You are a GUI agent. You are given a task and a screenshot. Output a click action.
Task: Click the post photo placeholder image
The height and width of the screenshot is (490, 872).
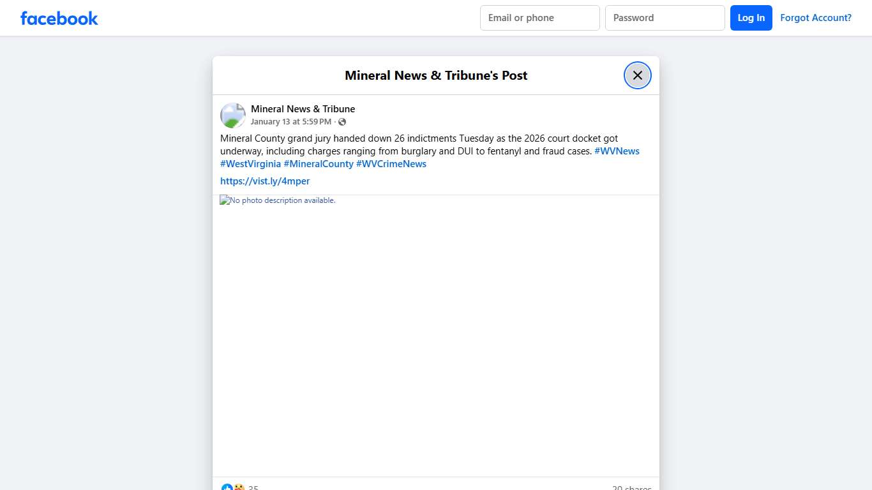(x=435, y=336)
